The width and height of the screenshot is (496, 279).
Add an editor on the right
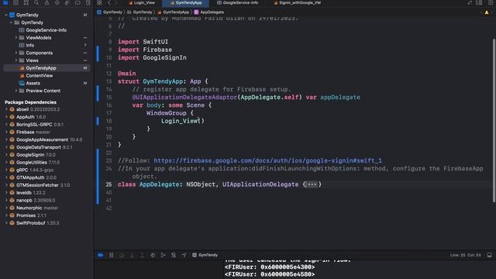coord(491,2)
